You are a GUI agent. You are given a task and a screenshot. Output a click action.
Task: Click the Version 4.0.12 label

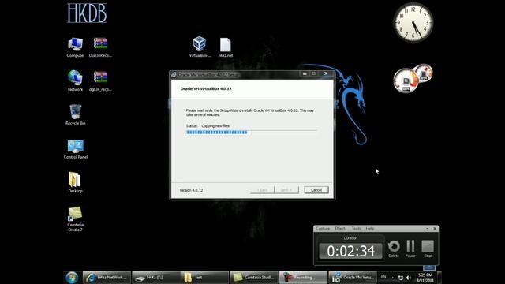point(191,190)
